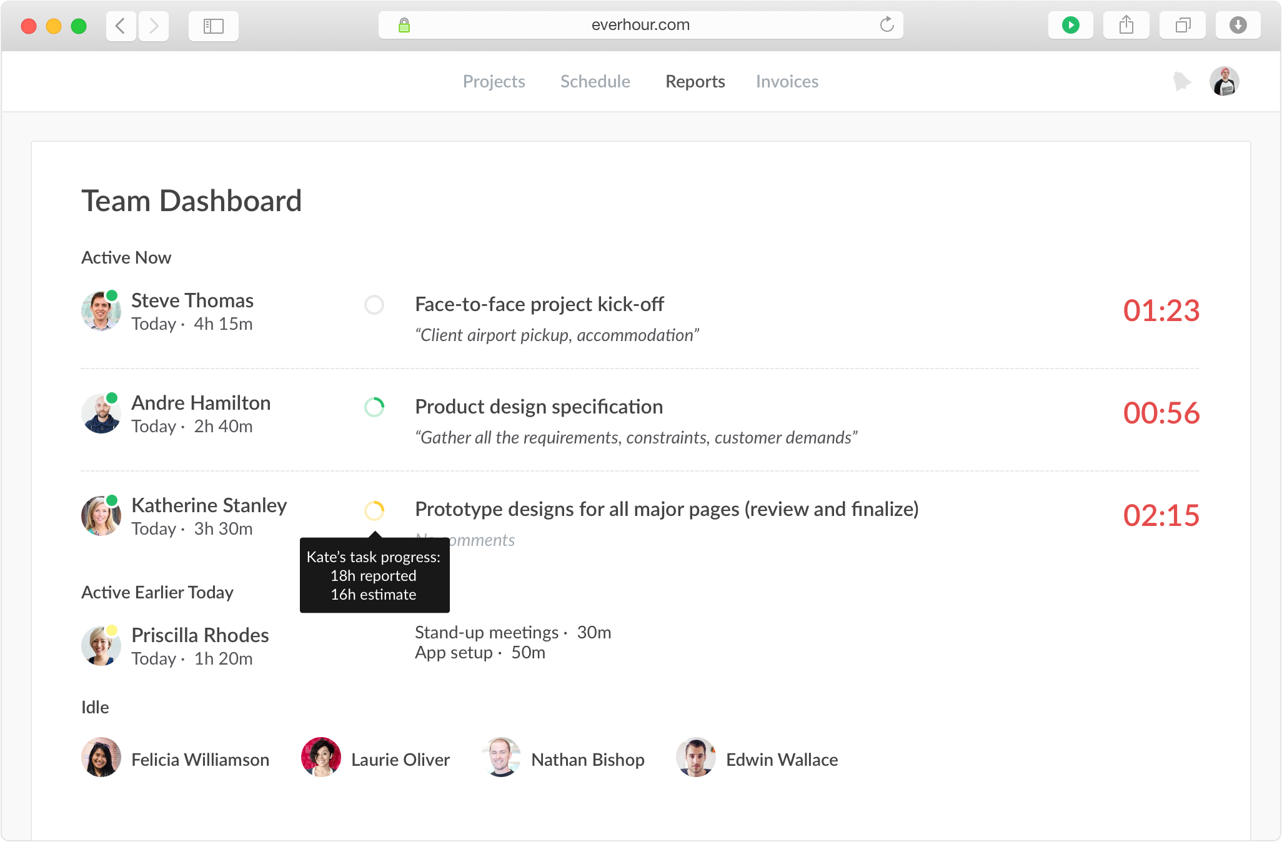Click the 00:56 running timer
Viewport: 1282px width, 842px height.
[x=1161, y=413]
